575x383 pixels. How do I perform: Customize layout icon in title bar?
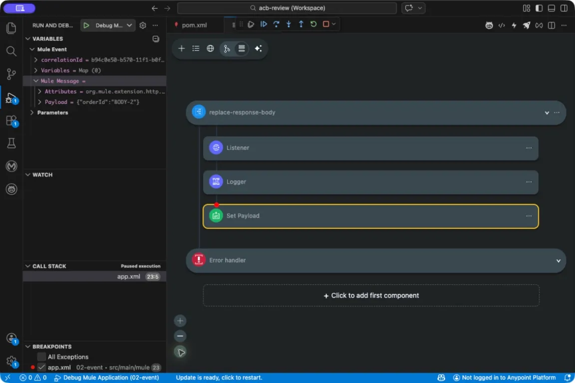click(x=526, y=8)
